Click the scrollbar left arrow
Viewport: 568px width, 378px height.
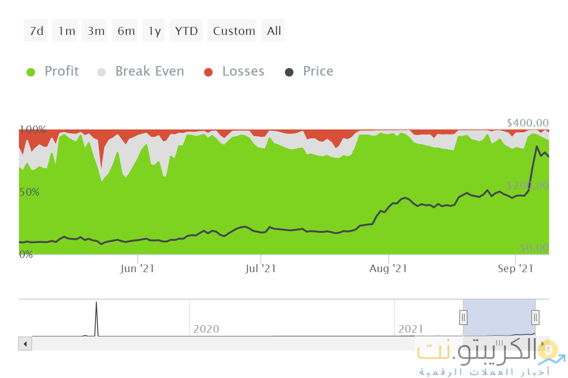25,344
